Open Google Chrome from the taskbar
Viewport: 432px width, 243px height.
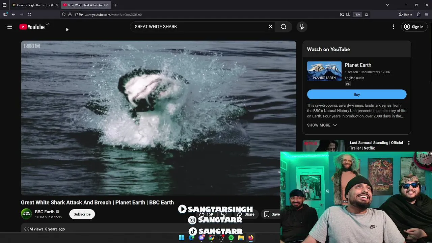[x=211, y=238]
